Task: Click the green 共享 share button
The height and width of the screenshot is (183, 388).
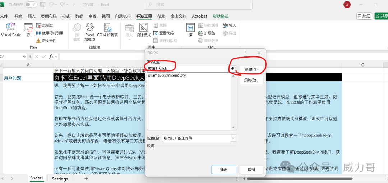Action: 381,16
